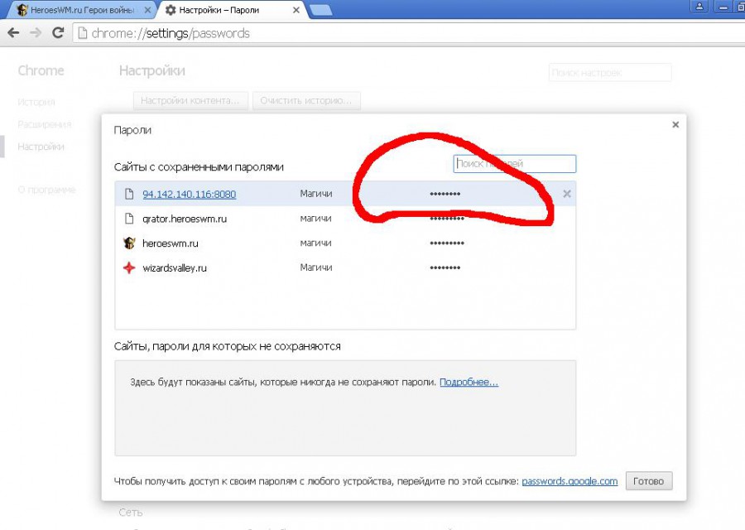Screen dimensions: 745x530
Task: Click the username Магичи for 94.142.140.116:8080
Action: (316, 194)
